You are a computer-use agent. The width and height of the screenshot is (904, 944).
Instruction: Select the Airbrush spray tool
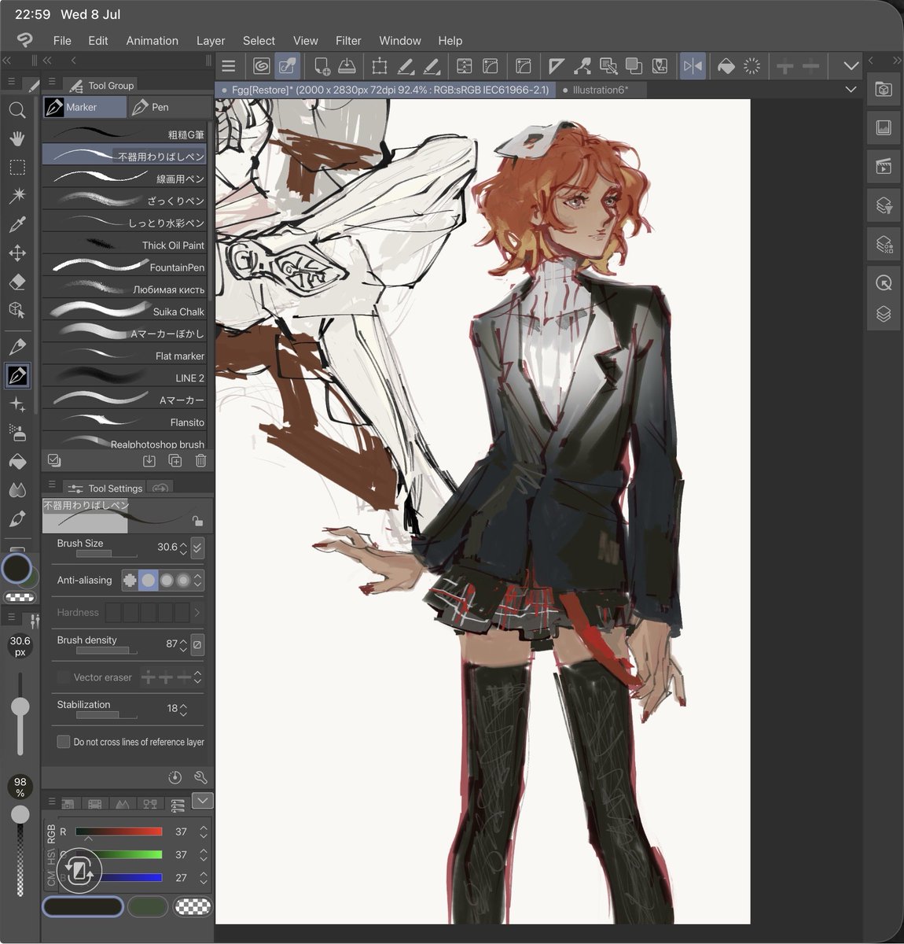click(17, 433)
